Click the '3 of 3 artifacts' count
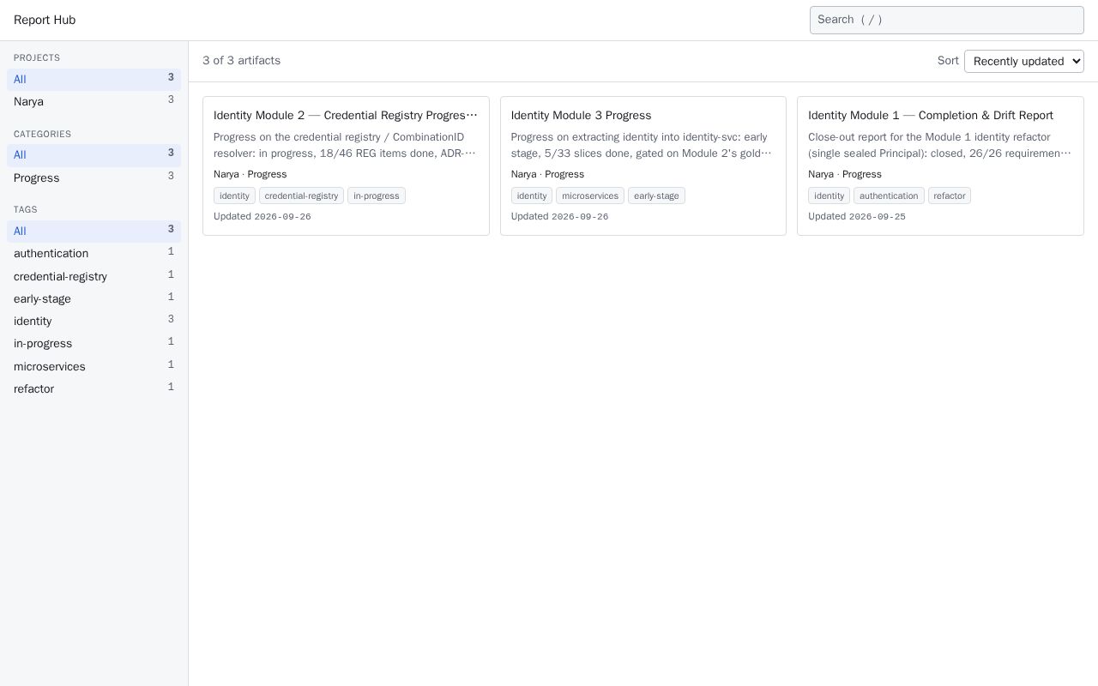Viewport: 1098px width, 686px height. click(x=241, y=61)
